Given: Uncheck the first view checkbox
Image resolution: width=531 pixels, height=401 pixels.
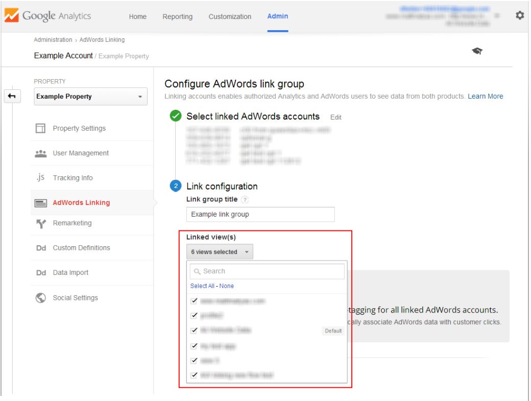Looking at the screenshot, I should click(194, 301).
